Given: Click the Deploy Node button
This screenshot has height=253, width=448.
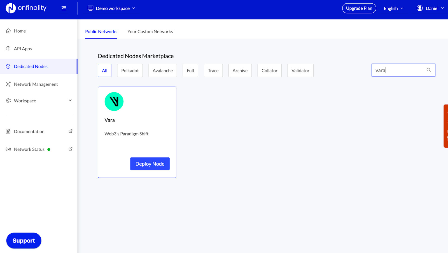Looking at the screenshot, I should (150, 164).
